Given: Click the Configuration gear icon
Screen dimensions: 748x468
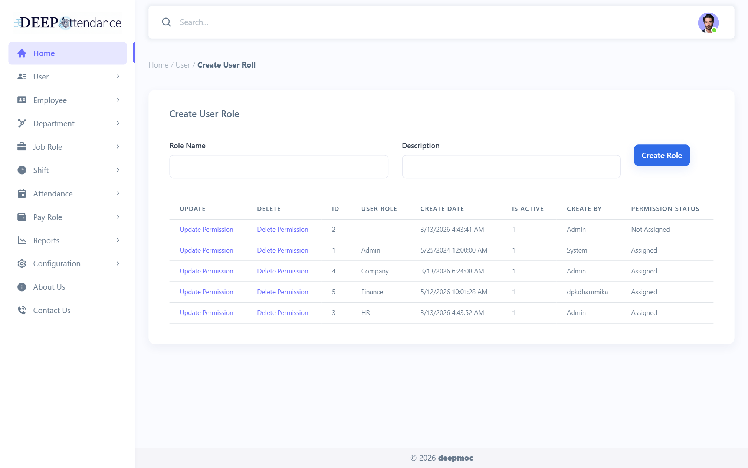Looking at the screenshot, I should point(22,264).
